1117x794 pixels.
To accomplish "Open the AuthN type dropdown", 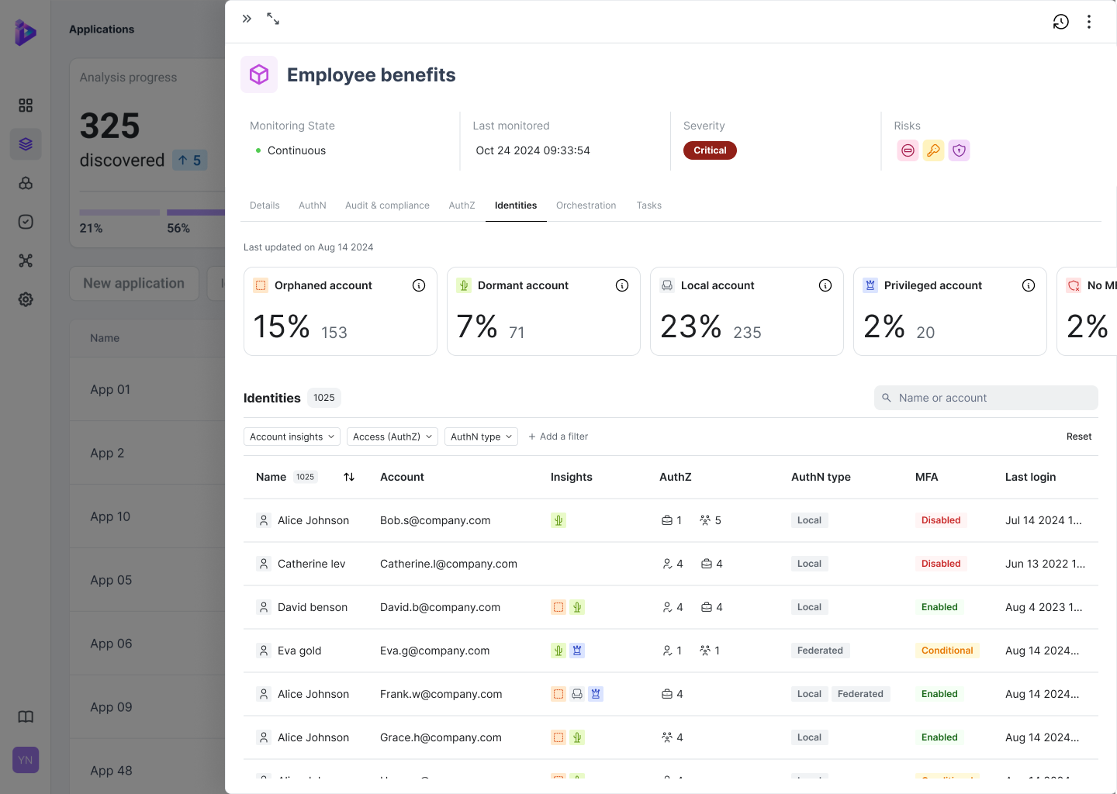I will click(481, 436).
